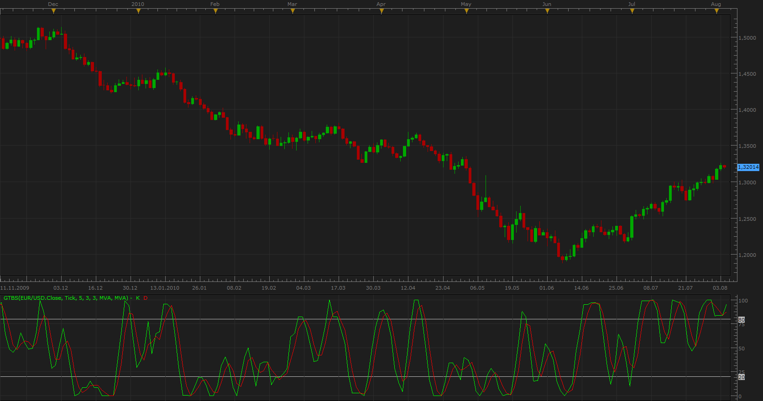Click the Dec month marker triangle
The width and height of the screenshot is (763, 401).
[x=53, y=11]
